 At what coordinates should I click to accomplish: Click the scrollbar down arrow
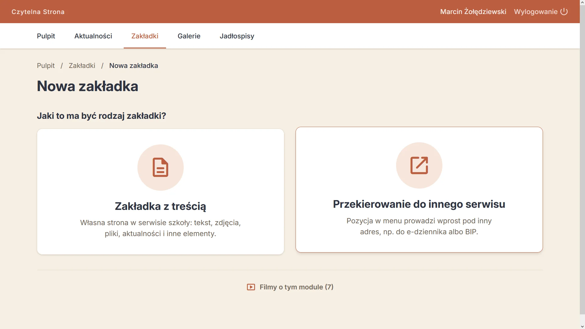coord(582,326)
